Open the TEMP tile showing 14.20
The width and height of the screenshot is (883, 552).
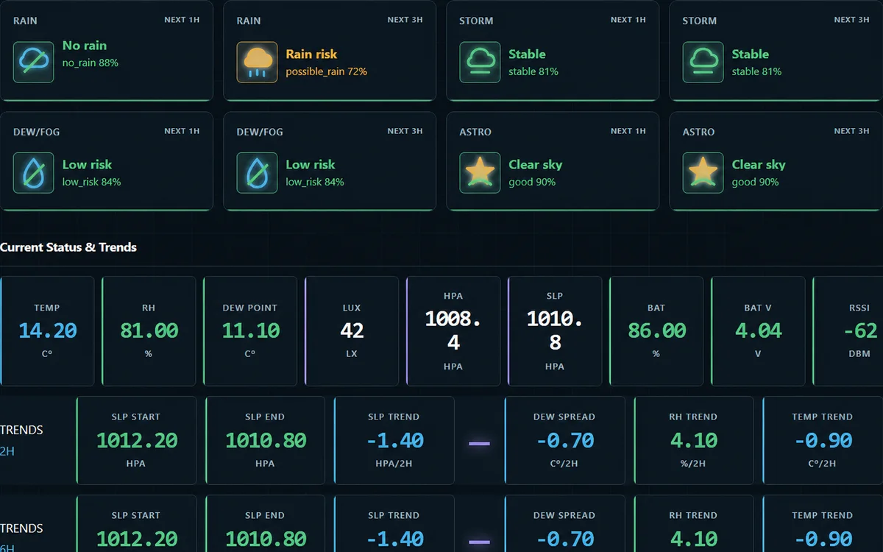point(47,331)
